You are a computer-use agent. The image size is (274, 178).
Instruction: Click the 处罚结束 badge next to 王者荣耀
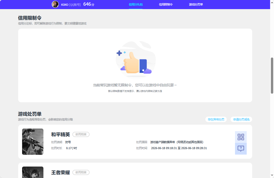click(81, 172)
